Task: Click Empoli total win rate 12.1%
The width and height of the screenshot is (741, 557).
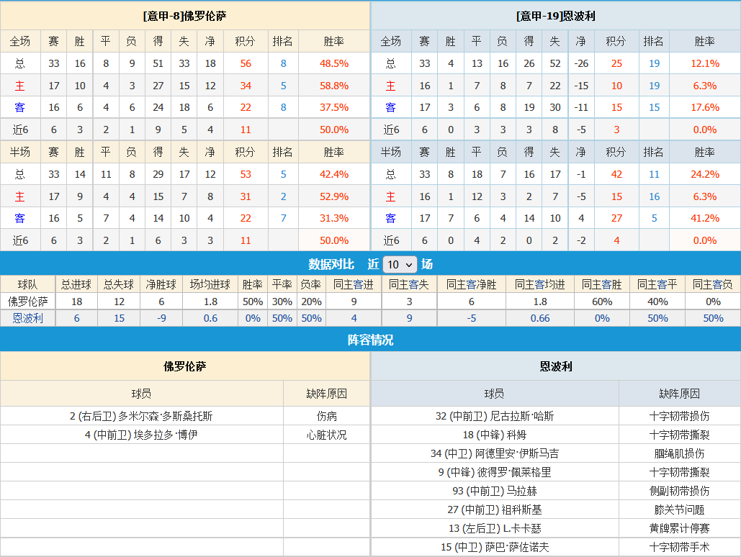Action: pyautogui.click(x=705, y=64)
